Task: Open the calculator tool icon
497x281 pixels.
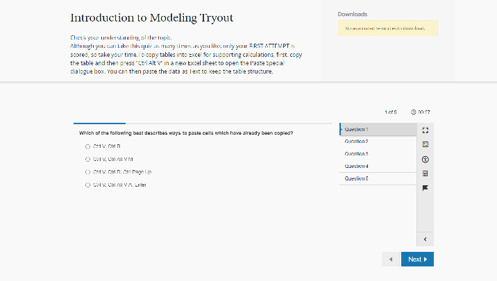Action: [x=425, y=173]
